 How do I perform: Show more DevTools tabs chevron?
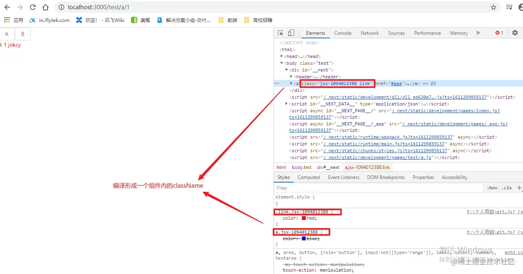point(478,33)
